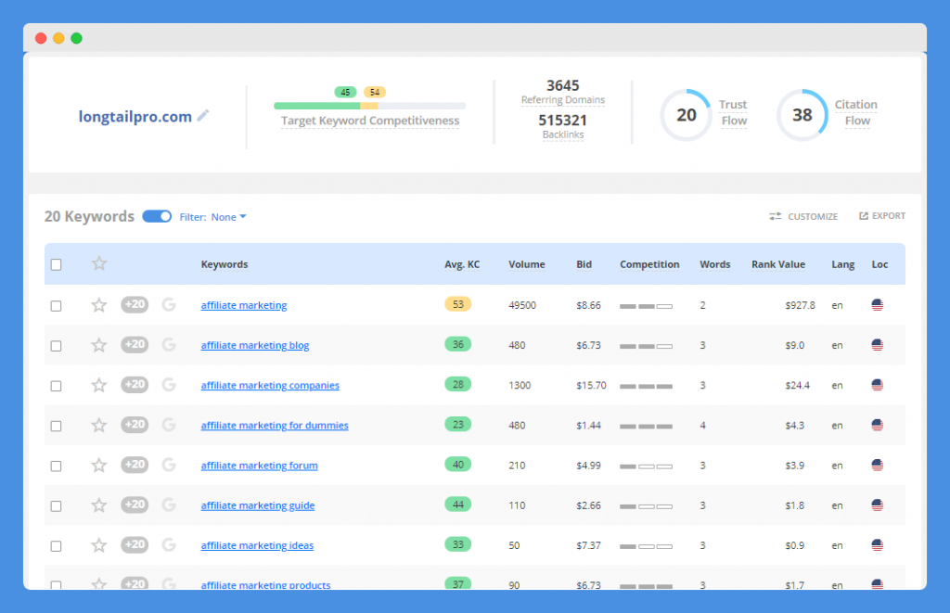Image resolution: width=950 pixels, height=613 pixels.
Task: Sort by the Avg. KC column header
Action: pyautogui.click(x=462, y=264)
